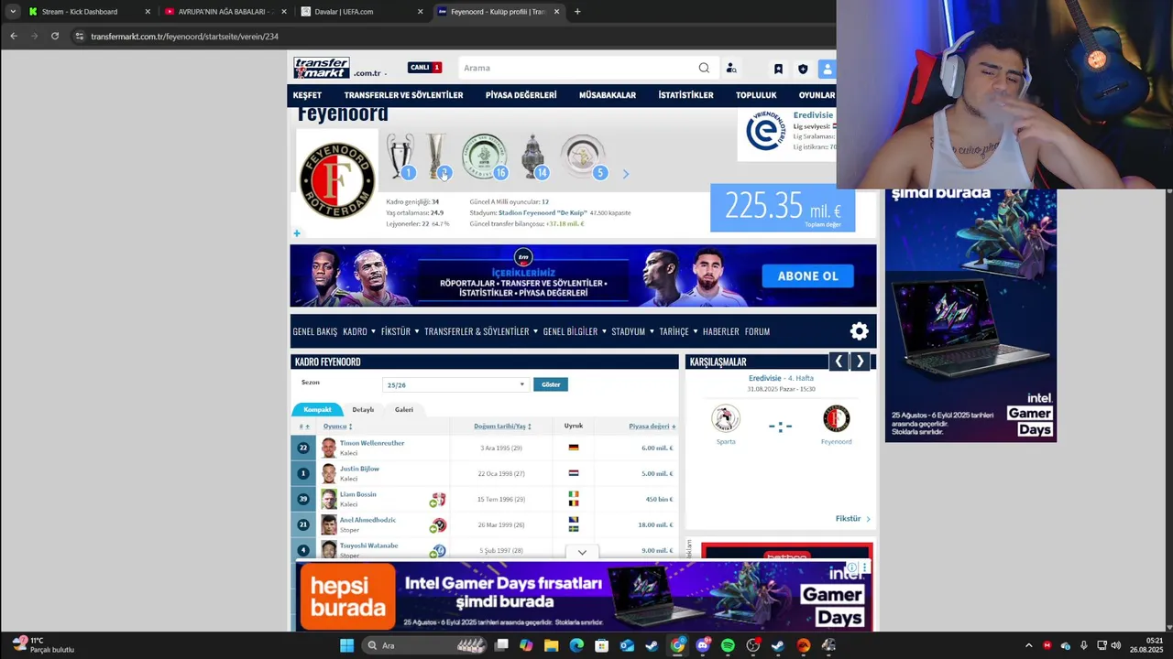Open the Fikstür link in match box

(x=852, y=519)
